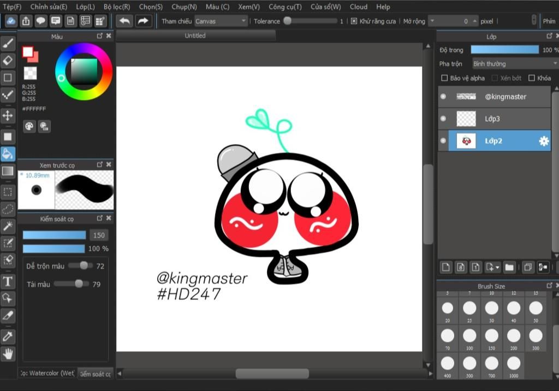Click the cloud save icon
The width and height of the screenshot is (559, 391).
tap(11, 21)
